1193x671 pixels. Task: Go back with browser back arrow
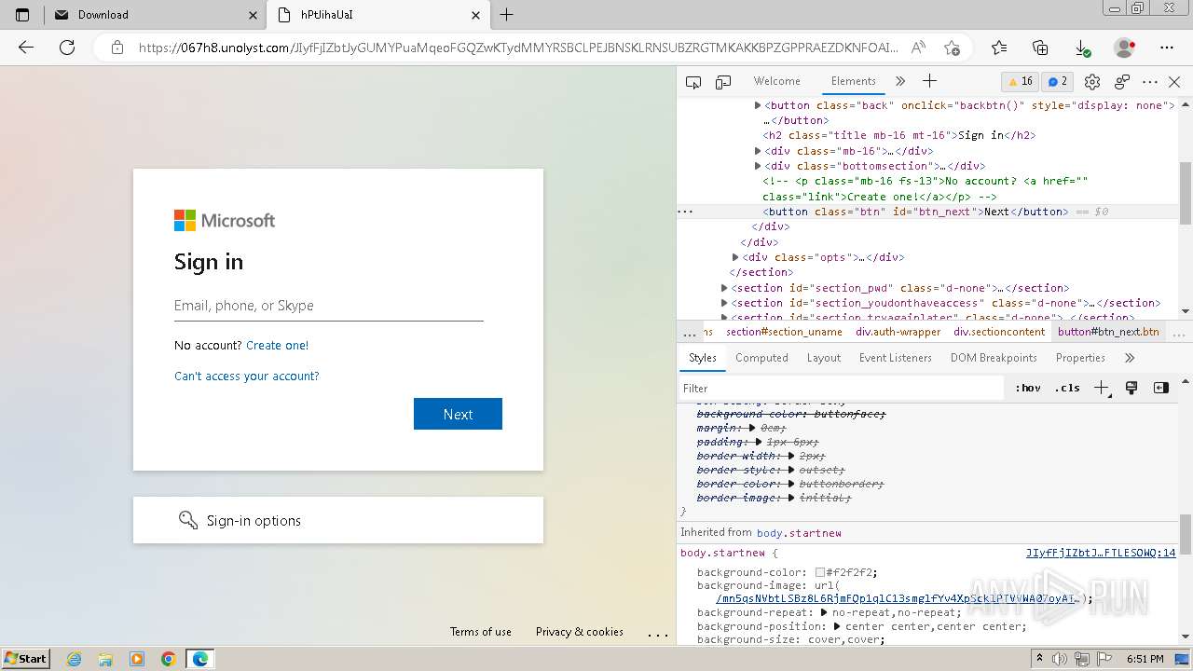[26, 48]
